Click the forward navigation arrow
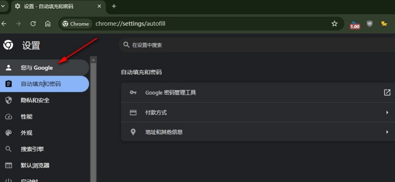The image size is (395, 182). pyautogui.click(x=18, y=24)
